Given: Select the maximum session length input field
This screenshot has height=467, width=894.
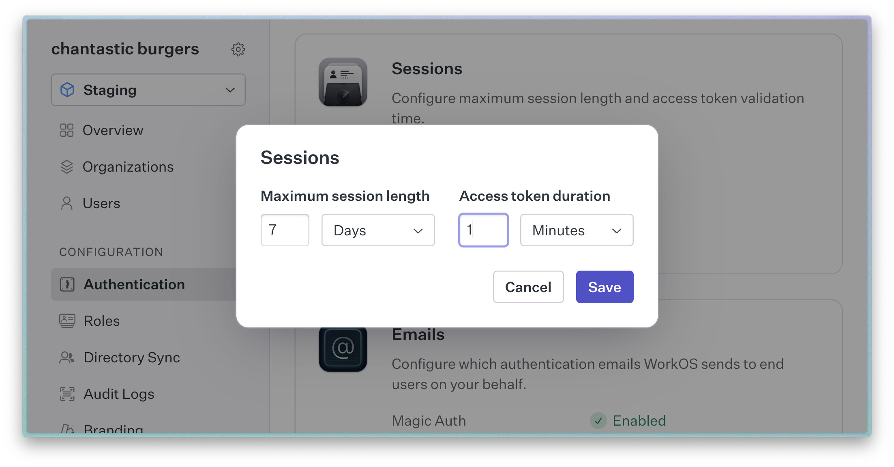Looking at the screenshot, I should [284, 230].
